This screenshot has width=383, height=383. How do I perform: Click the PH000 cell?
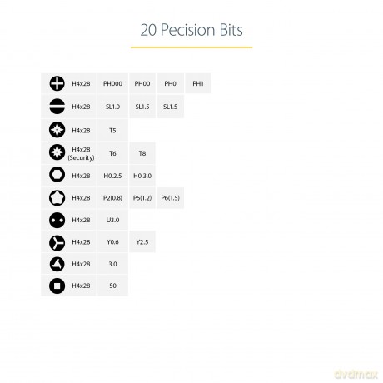(112, 83)
